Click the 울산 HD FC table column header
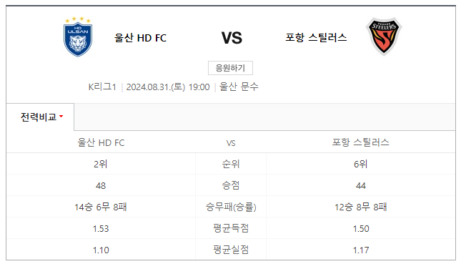 101,142
